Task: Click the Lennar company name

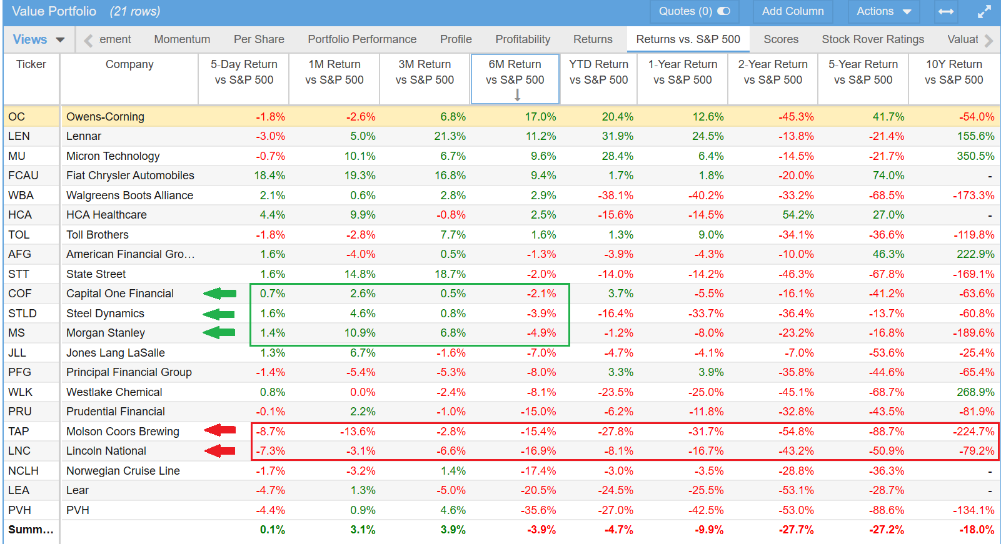Action: coord(84,136)
